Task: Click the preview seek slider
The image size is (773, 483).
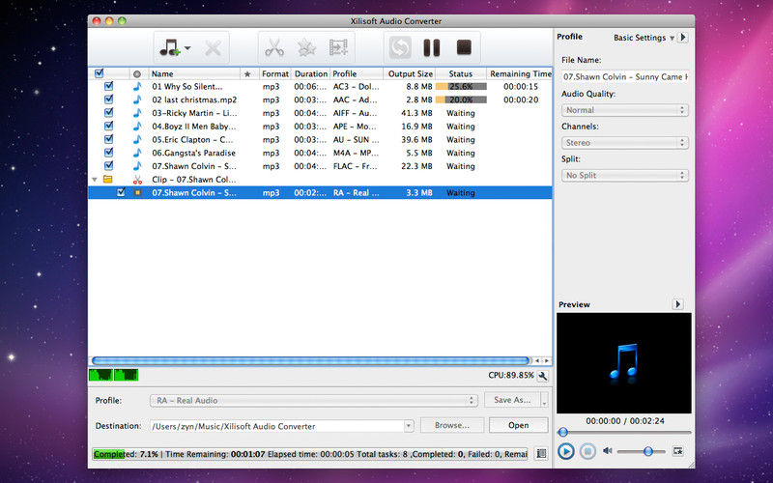Action: [x=624, y=432]
